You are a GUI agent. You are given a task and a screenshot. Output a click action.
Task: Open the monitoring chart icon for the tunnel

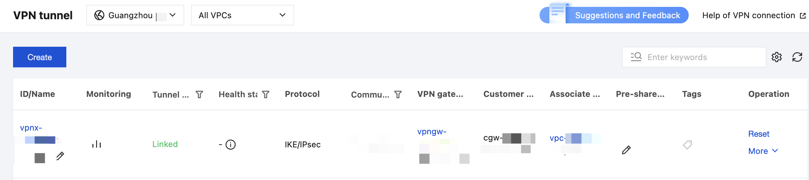click(x=97, y=144)
